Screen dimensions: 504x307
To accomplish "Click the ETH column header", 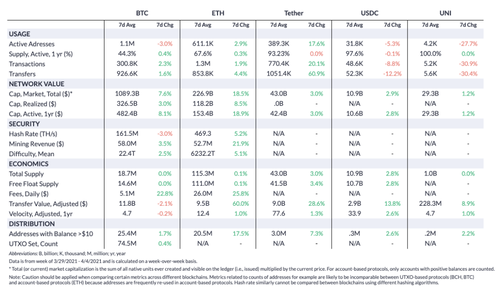I will (x=218, y=13).
